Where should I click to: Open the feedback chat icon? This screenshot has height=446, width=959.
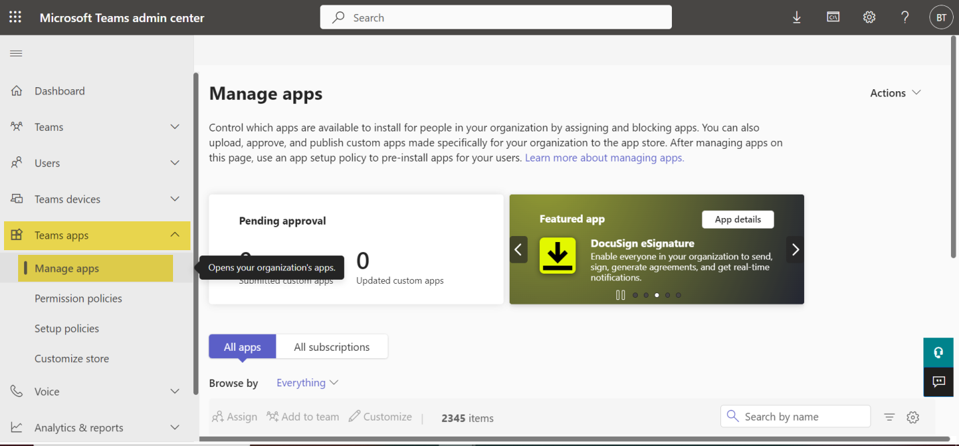click(x=938, y=382)
